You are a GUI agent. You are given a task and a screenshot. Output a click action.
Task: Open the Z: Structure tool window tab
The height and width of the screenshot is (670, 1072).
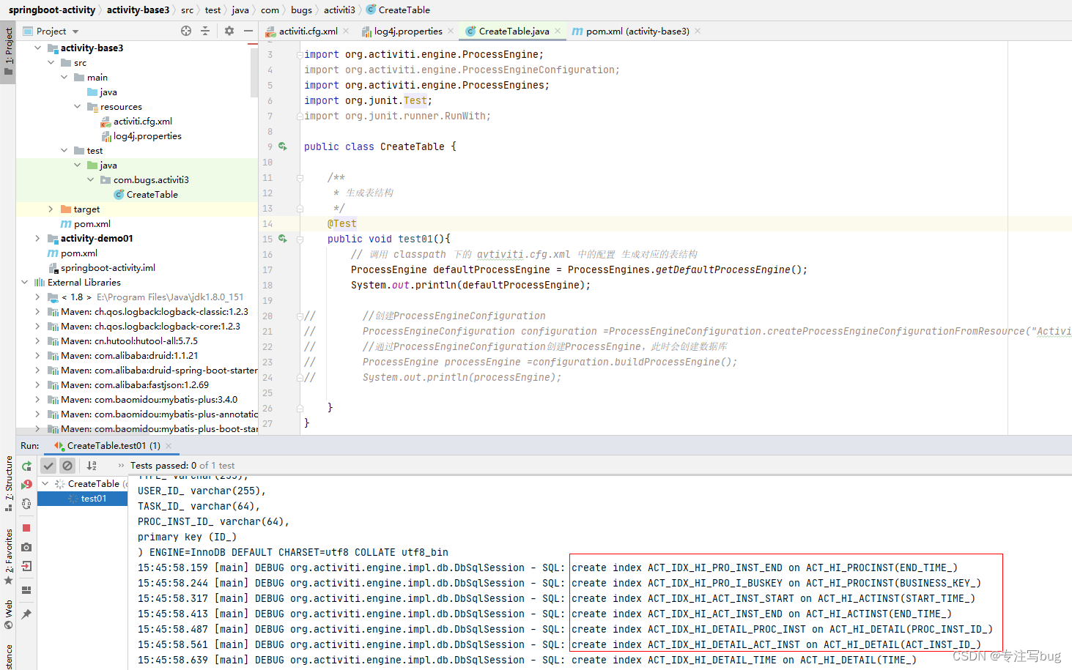point(8,483)
